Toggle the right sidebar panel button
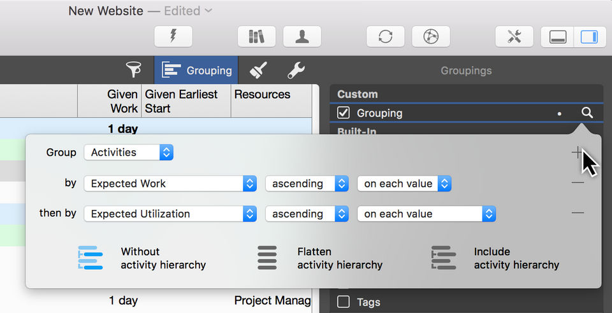 click(x=590, y=36)
